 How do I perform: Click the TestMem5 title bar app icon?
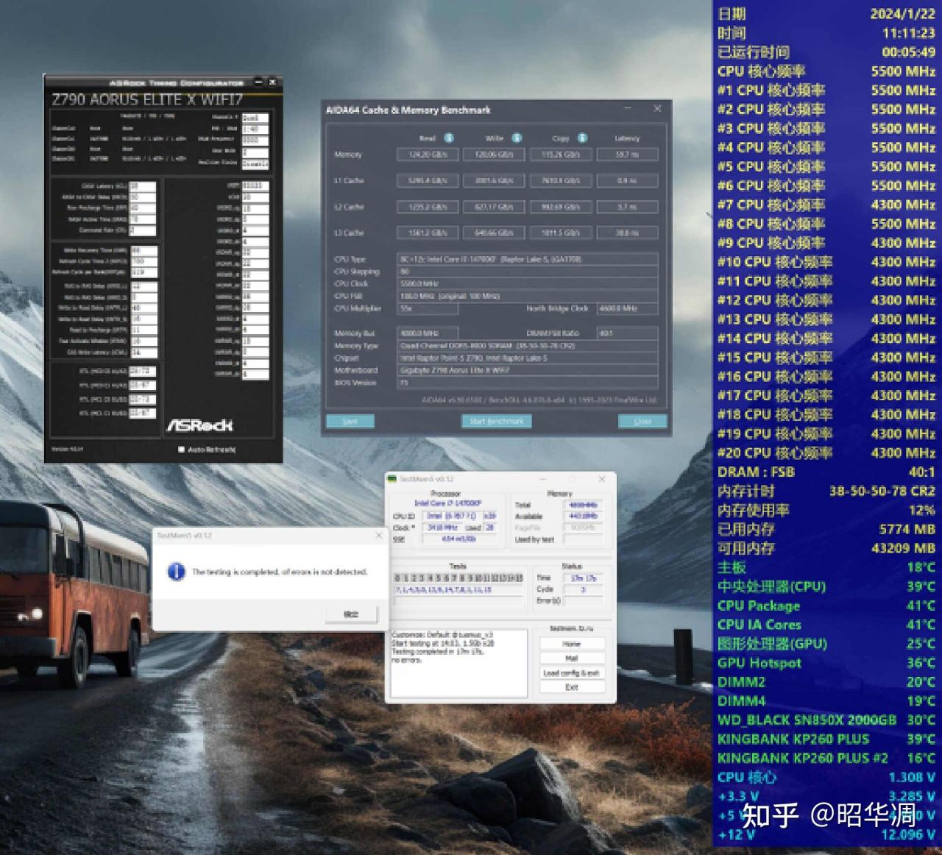[392, 479]
